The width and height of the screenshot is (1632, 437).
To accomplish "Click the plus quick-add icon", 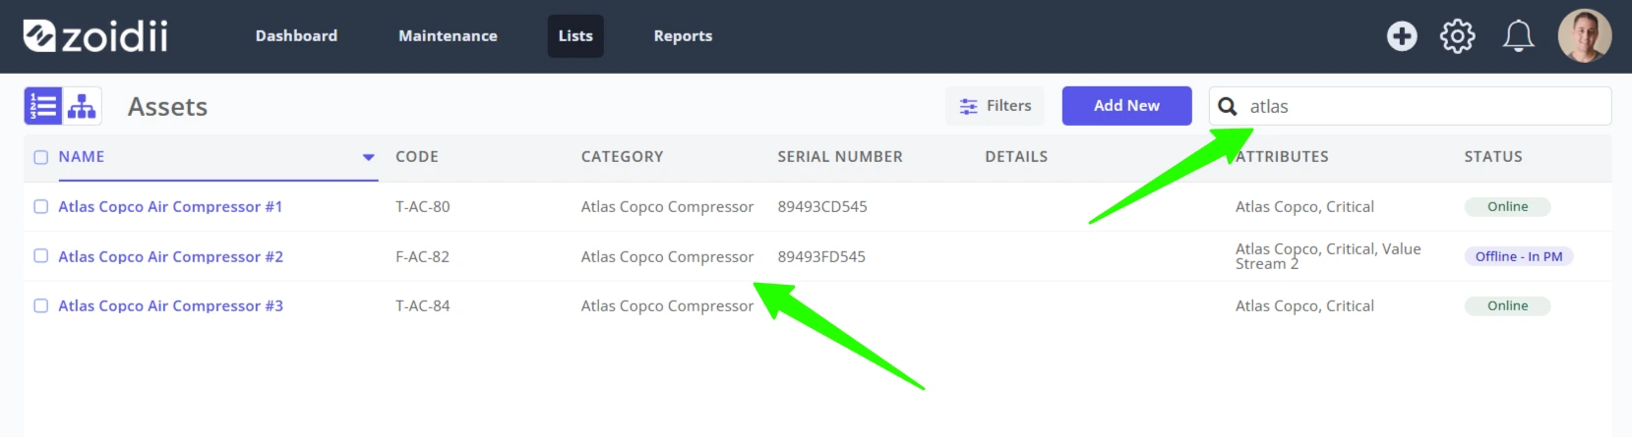I will (x=1402, y=36).
